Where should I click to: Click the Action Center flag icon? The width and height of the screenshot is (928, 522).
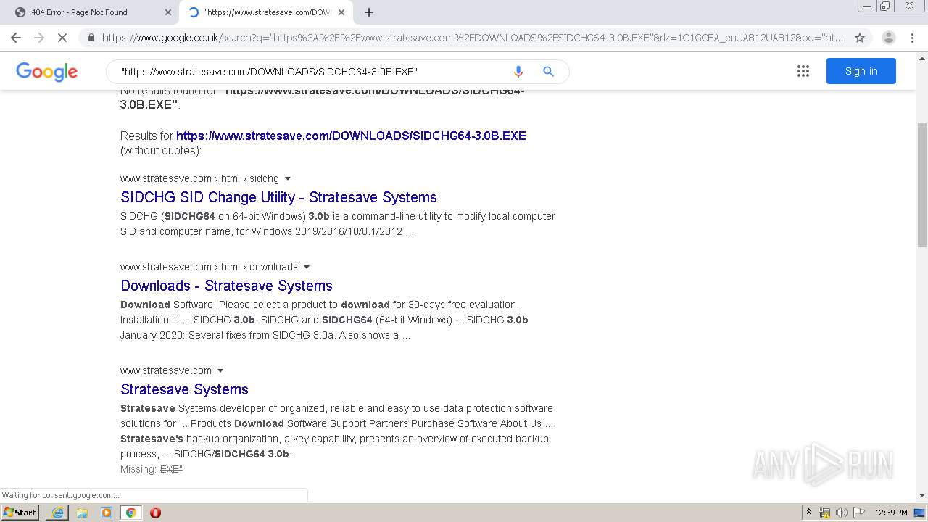point(859,513)
